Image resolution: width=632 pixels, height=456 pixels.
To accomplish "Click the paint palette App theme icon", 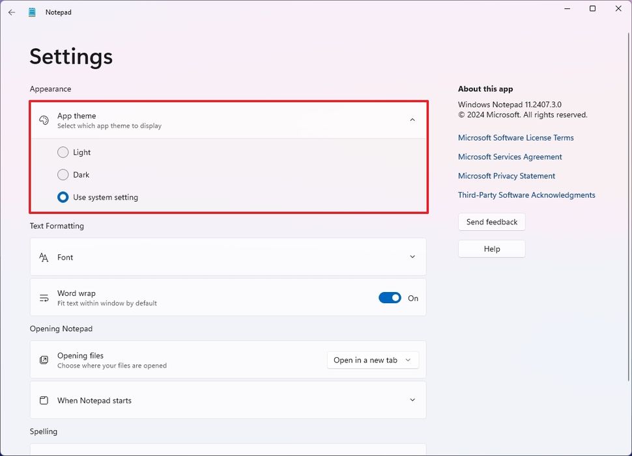I will coord(44,120).
